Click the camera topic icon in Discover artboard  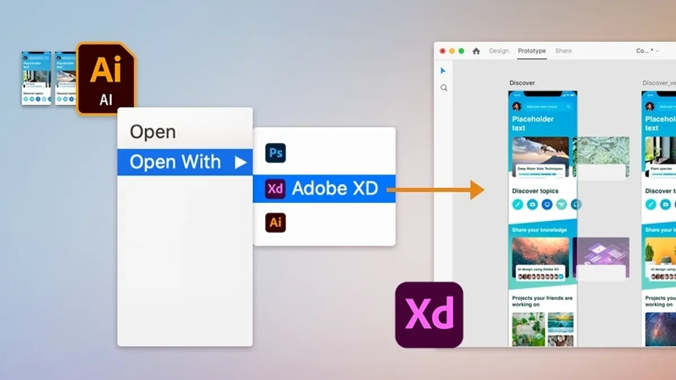[532, 205]
